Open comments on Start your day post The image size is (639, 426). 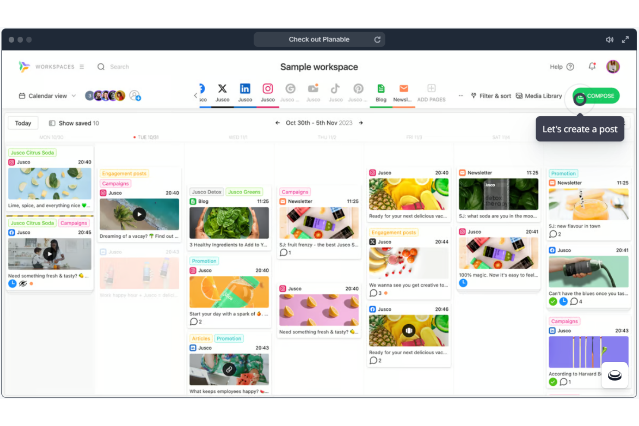(196, 322)
